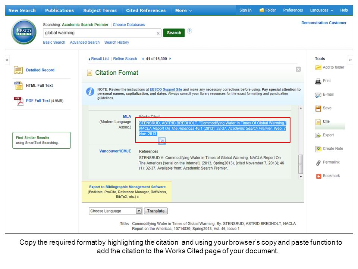This screenshot has width=358, height=269.
Task: Click Export to Bibliographic Management Software
Action: 127,187
